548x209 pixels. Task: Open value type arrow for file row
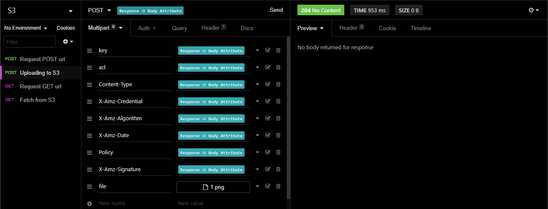(x=257, y=186)
